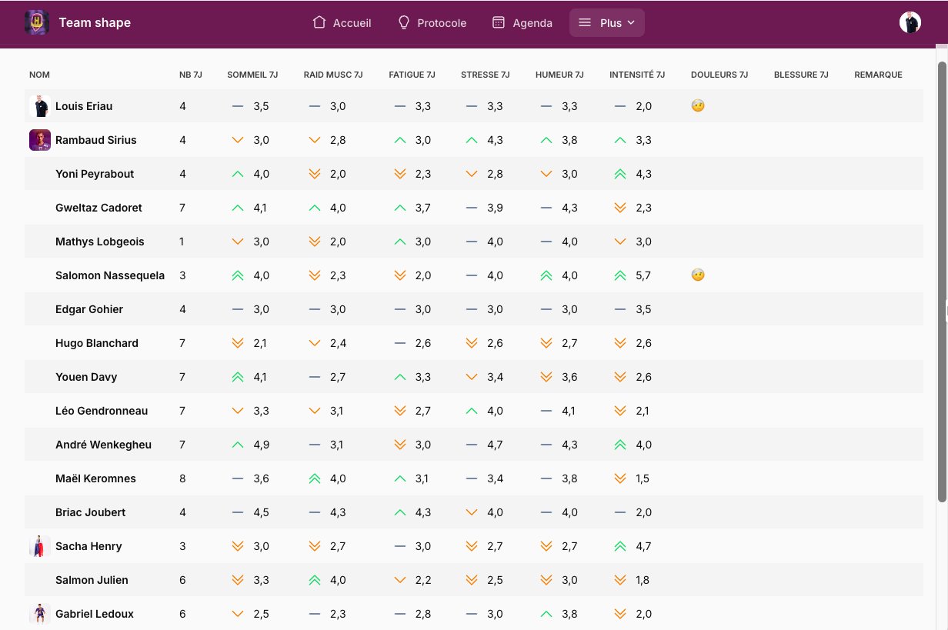Click Briac Joubert's fatigue up-arrow icon

click(x=399, y=512)
